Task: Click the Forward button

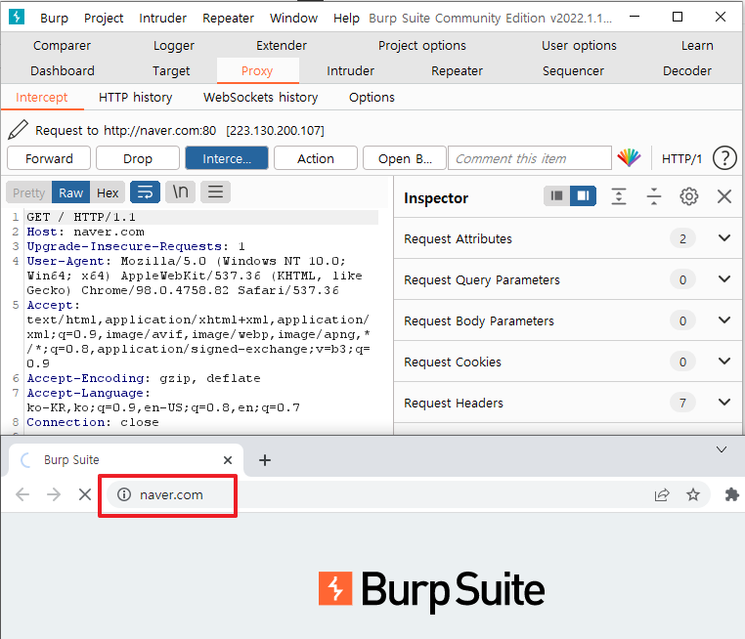Action: click(x=49, y=158)
